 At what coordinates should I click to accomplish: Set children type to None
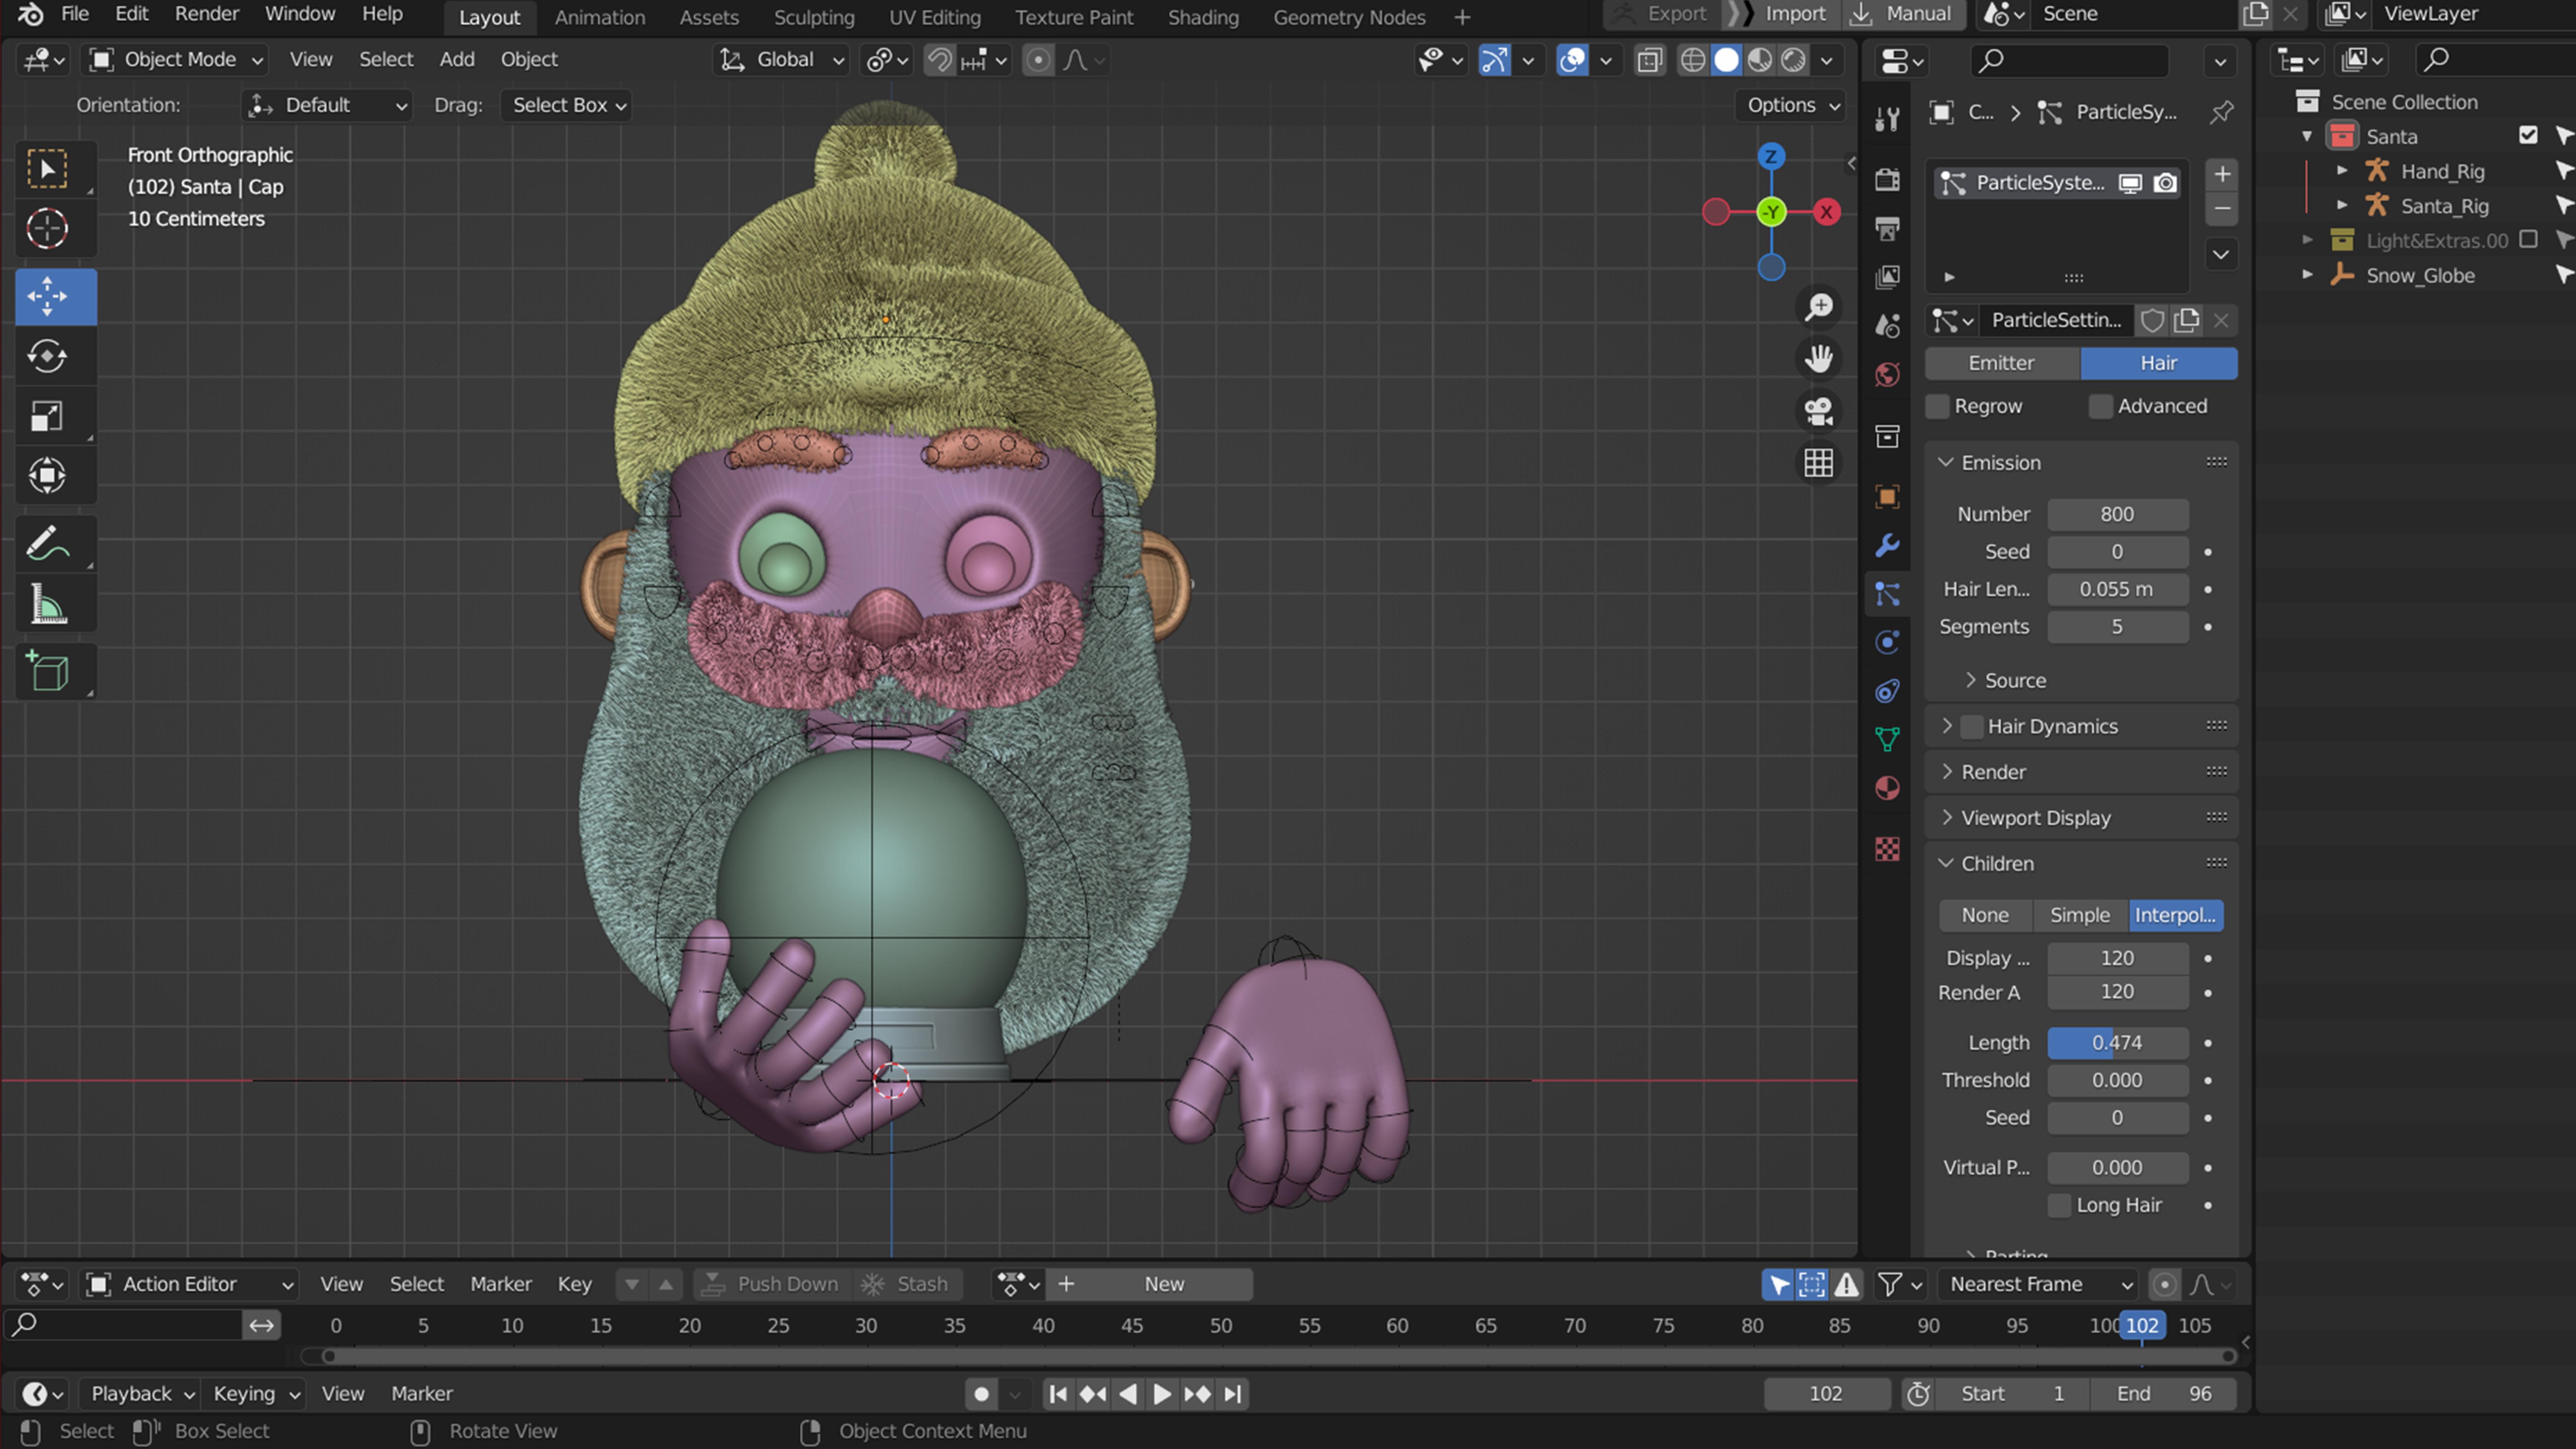coord(1985,916)
